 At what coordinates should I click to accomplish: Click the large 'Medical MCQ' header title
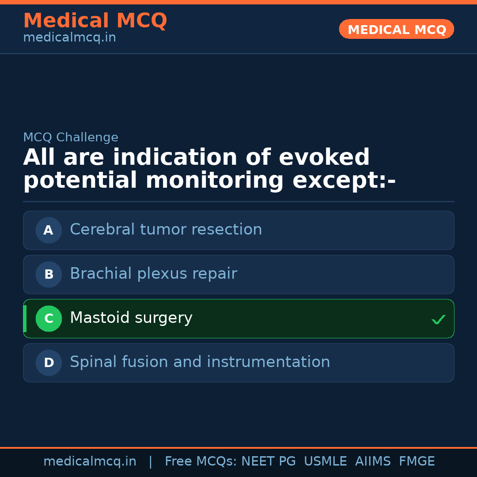[95, 21]
